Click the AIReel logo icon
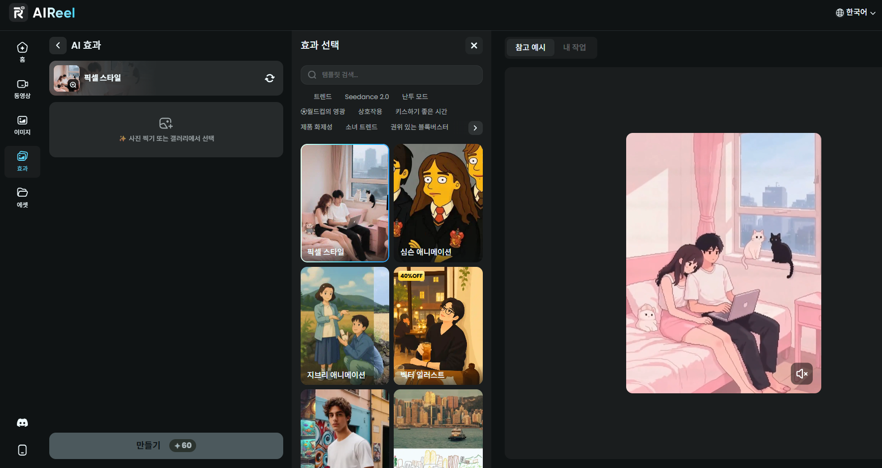This screenshot has width=882, height=468. pos(18,12)
